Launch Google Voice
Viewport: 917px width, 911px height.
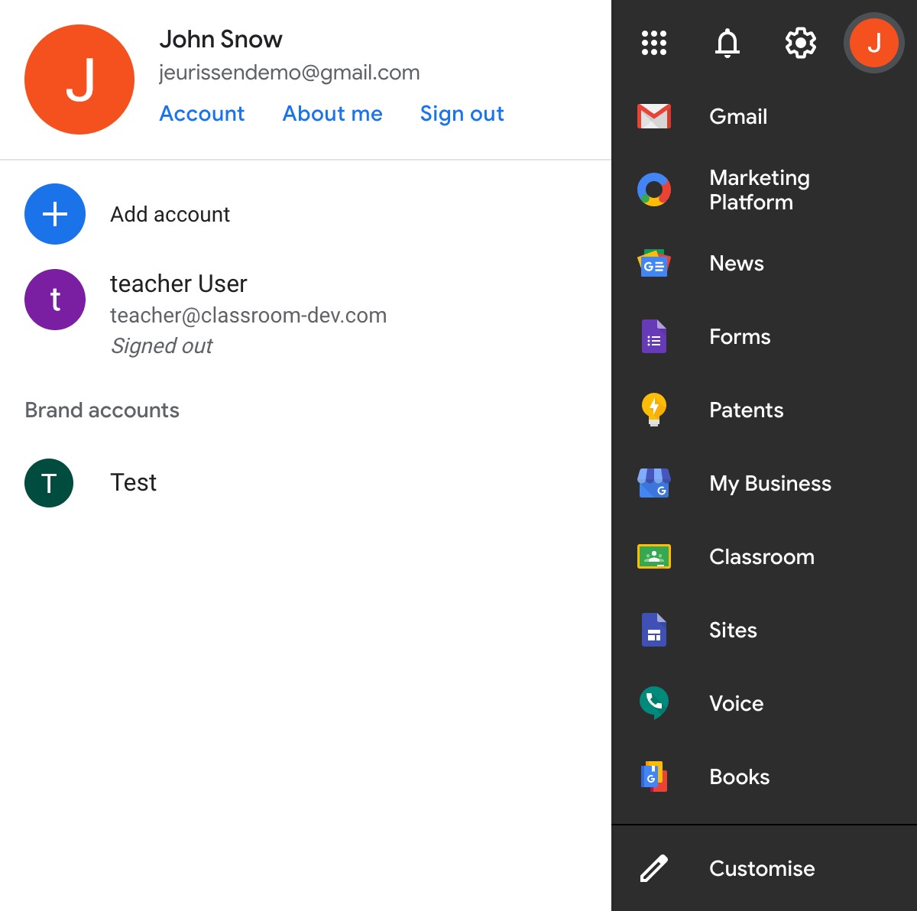tap(735, 703)
